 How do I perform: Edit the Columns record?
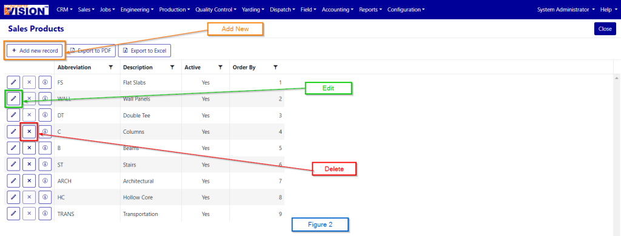pos(13,131)
